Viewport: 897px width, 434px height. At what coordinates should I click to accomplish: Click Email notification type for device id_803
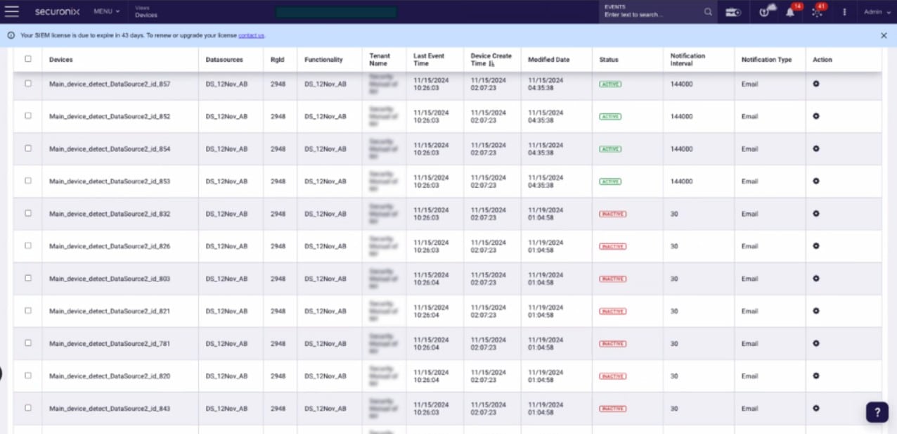tap(749, 279)
